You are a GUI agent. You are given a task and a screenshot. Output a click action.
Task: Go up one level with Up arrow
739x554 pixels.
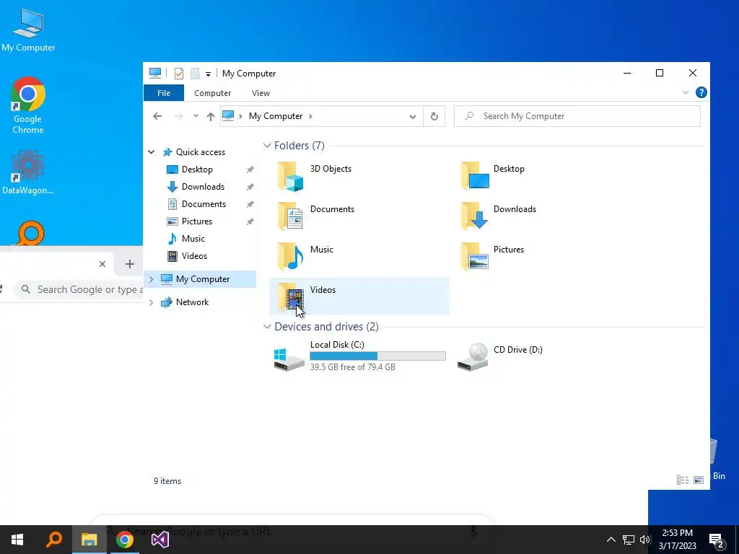210,116
